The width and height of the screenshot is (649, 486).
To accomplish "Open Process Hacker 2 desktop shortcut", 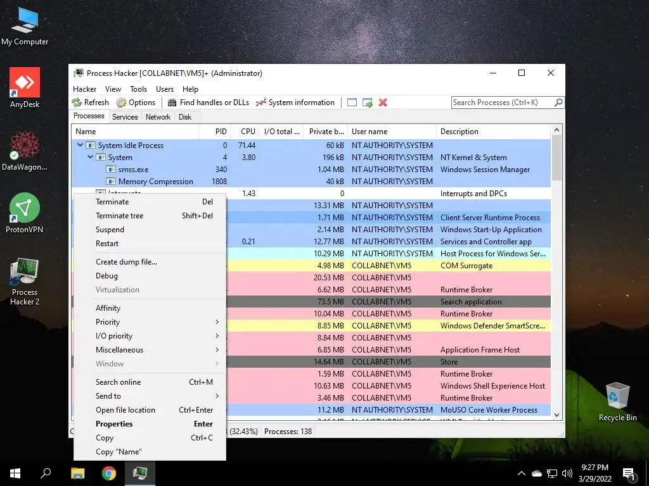I will point(25,282).
